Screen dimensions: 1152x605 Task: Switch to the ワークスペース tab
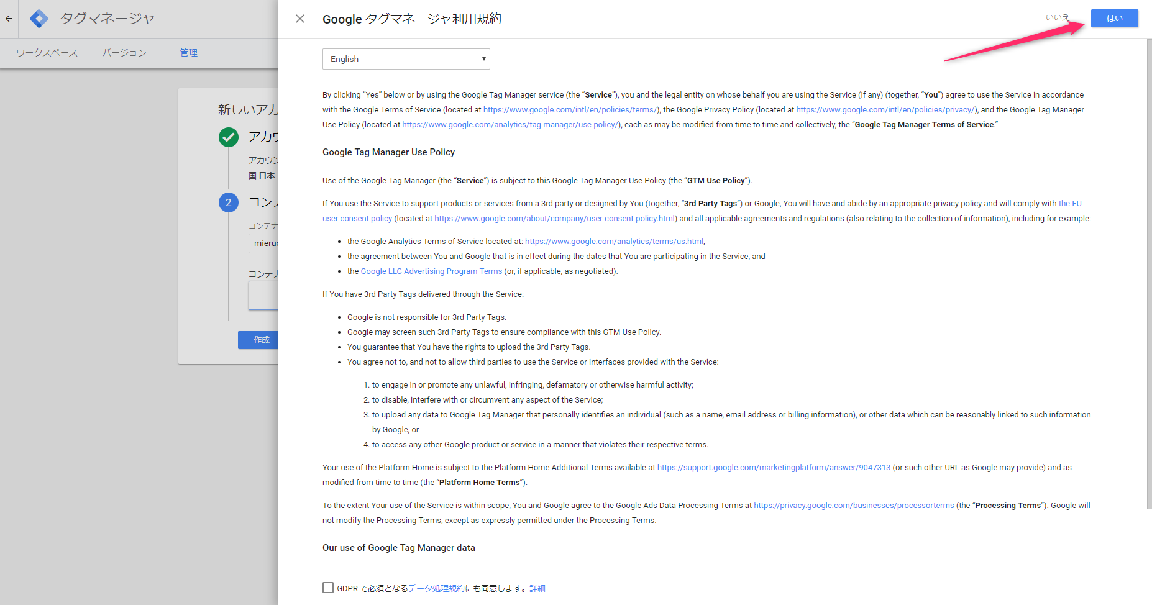(47, 53)
